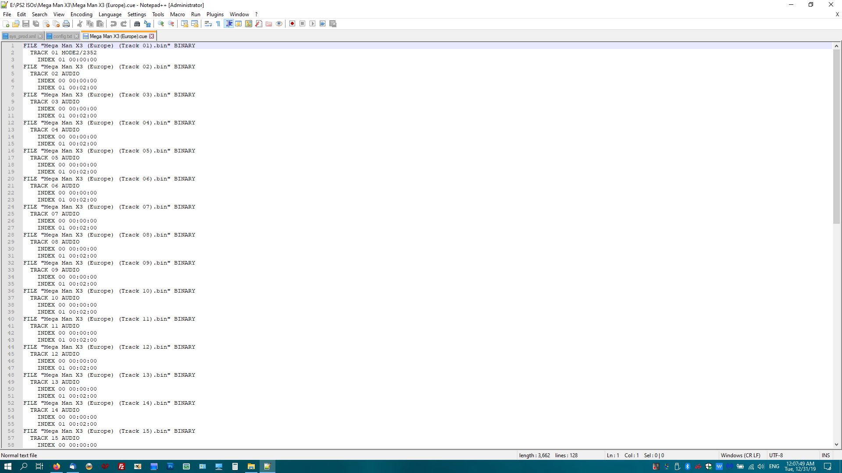This screenshot has width=842, height=473.
Task: Open Firefox from the taskbar
Action: (x=57, y=466)
